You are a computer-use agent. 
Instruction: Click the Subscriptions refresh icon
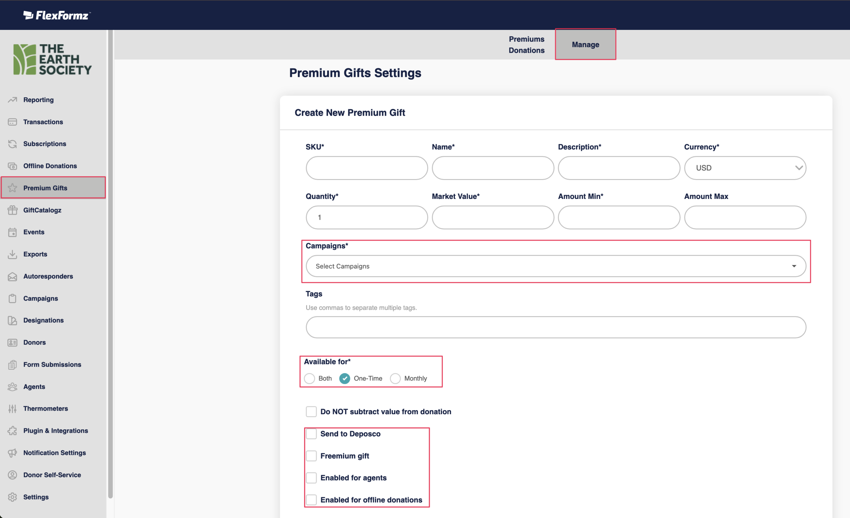pos(12,144)
